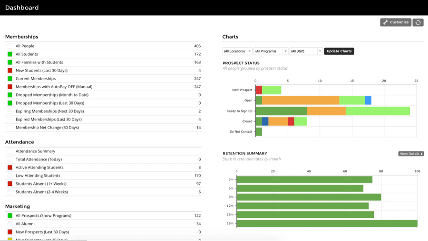The image size is (428, 241).
Task: Click the 18m retention bar
Action: point(327,223)
